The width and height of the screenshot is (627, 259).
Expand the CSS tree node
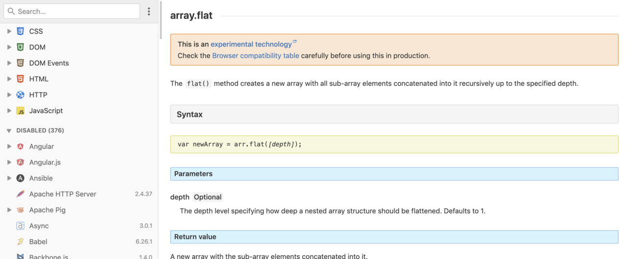point(9,31)
